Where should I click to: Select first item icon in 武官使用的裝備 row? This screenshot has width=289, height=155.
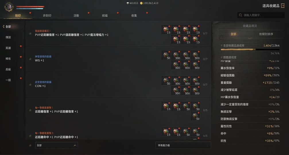coord(166,81)
